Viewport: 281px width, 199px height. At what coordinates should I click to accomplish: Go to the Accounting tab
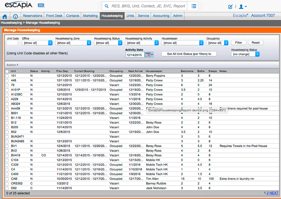pyautogui.click(x=161, y=16)
